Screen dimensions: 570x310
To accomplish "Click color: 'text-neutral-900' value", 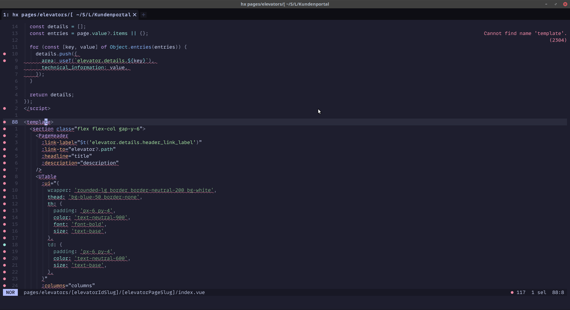I will 101,218.
